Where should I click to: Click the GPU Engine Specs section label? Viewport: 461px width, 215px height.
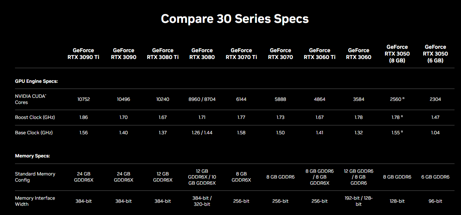click(x=36, y=81)
